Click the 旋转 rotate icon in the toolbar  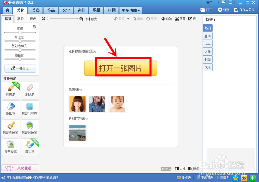(167, 19)
